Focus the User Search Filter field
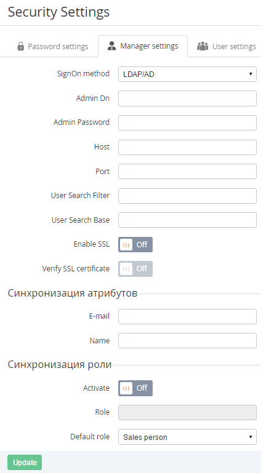Image resolution: width=261 pixels, height=475 pixels. pyautogui.click(x=187, y=196)
